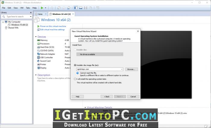Open the Tabs menu
The image size is (211, 128).
pyautogui.click(x=28, y=8)
